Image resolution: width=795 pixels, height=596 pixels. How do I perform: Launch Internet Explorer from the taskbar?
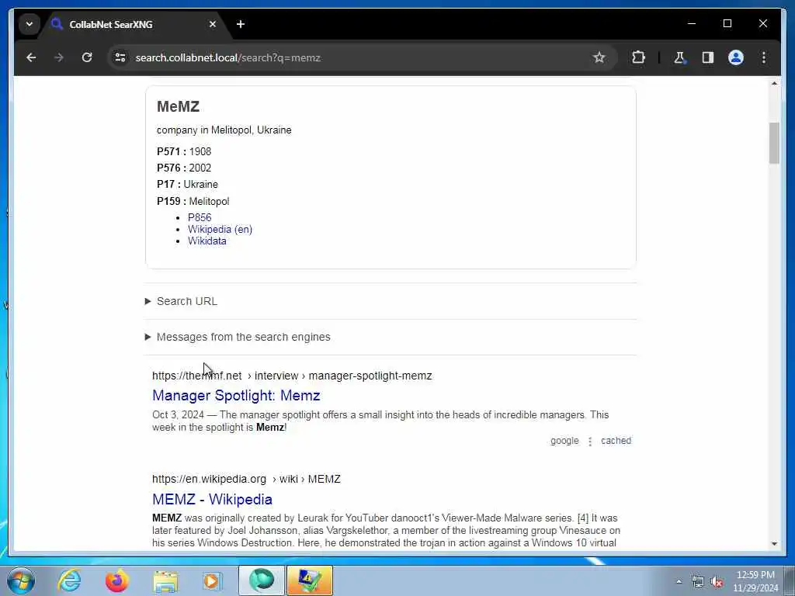[x=69, y=580]
